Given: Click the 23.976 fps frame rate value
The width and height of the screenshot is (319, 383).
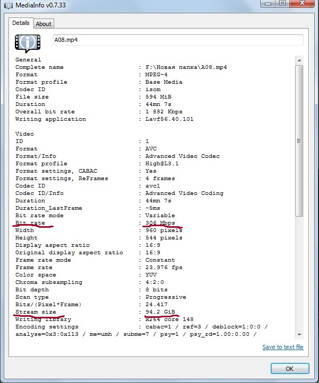Looking at the screenshot, I should coord(163,268).
